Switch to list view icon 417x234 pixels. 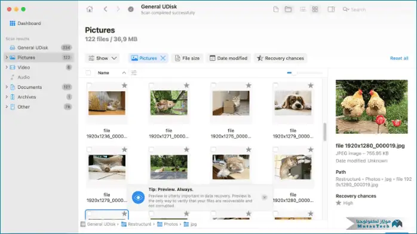coord(303,10)
